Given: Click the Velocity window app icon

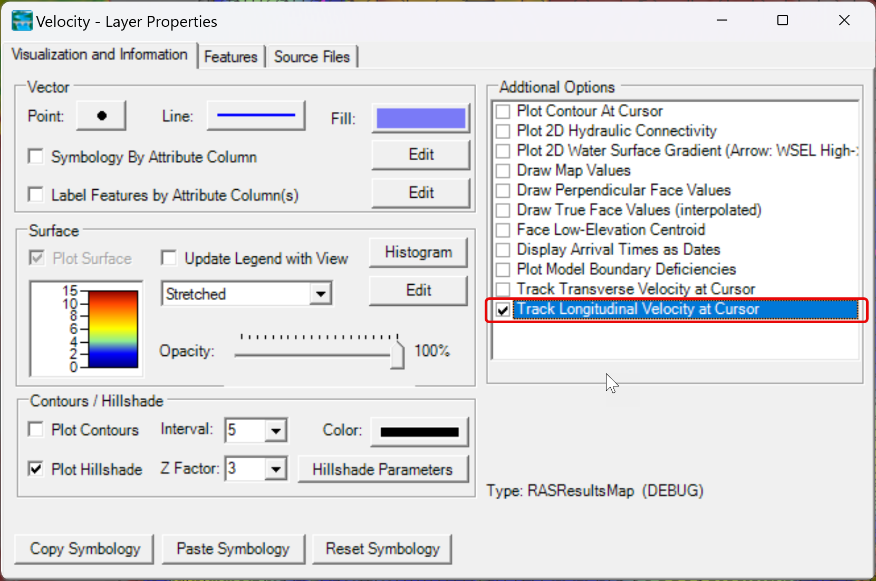Looking at the screenshot, I should click(x=22, y=21).
